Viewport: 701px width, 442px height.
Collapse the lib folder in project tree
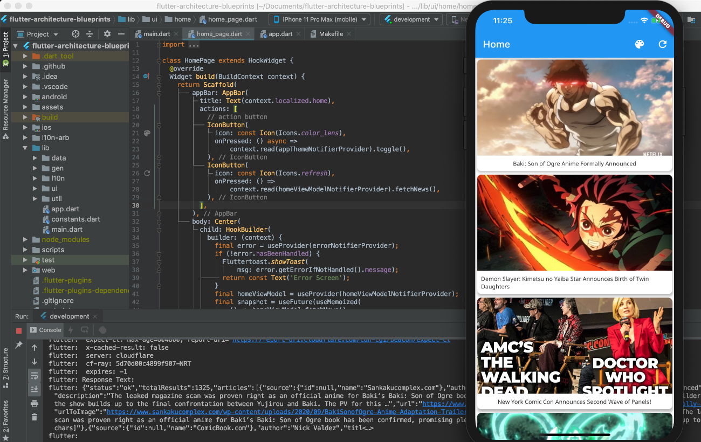(x=25, y=148)
